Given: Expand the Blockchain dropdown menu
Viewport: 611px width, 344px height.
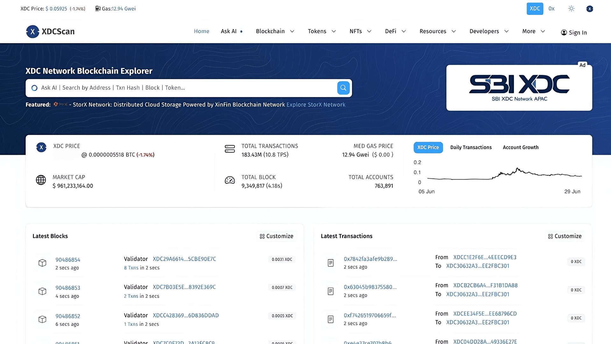Looking at the screenshot, I should click(275, 31).
